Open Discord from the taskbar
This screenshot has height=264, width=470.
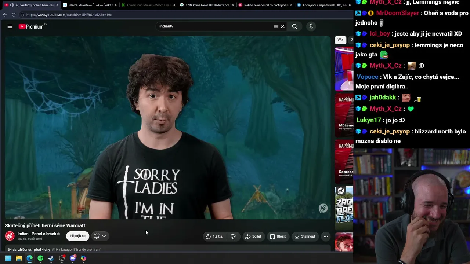(73, 258)
